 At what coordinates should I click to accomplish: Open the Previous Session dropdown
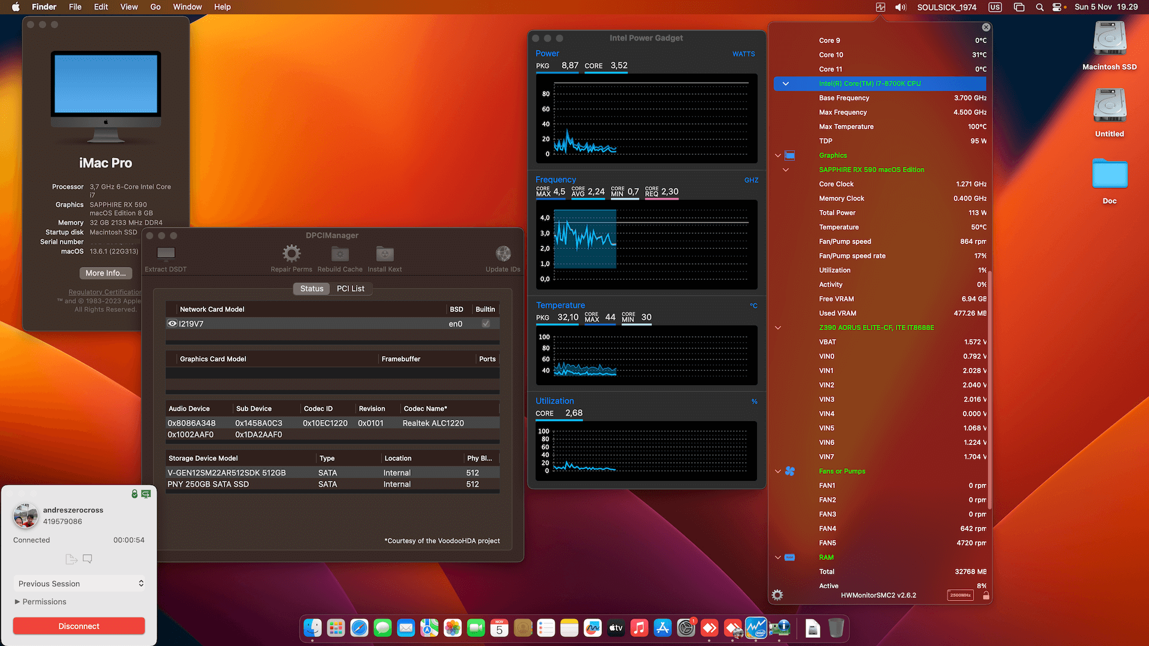coord(78,583)
